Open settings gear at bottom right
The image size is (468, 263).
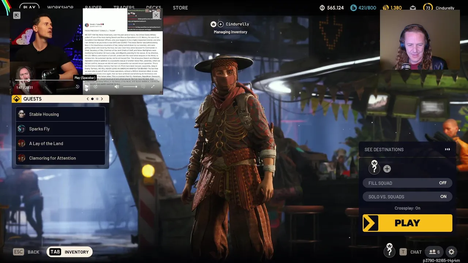pos(452,252)
